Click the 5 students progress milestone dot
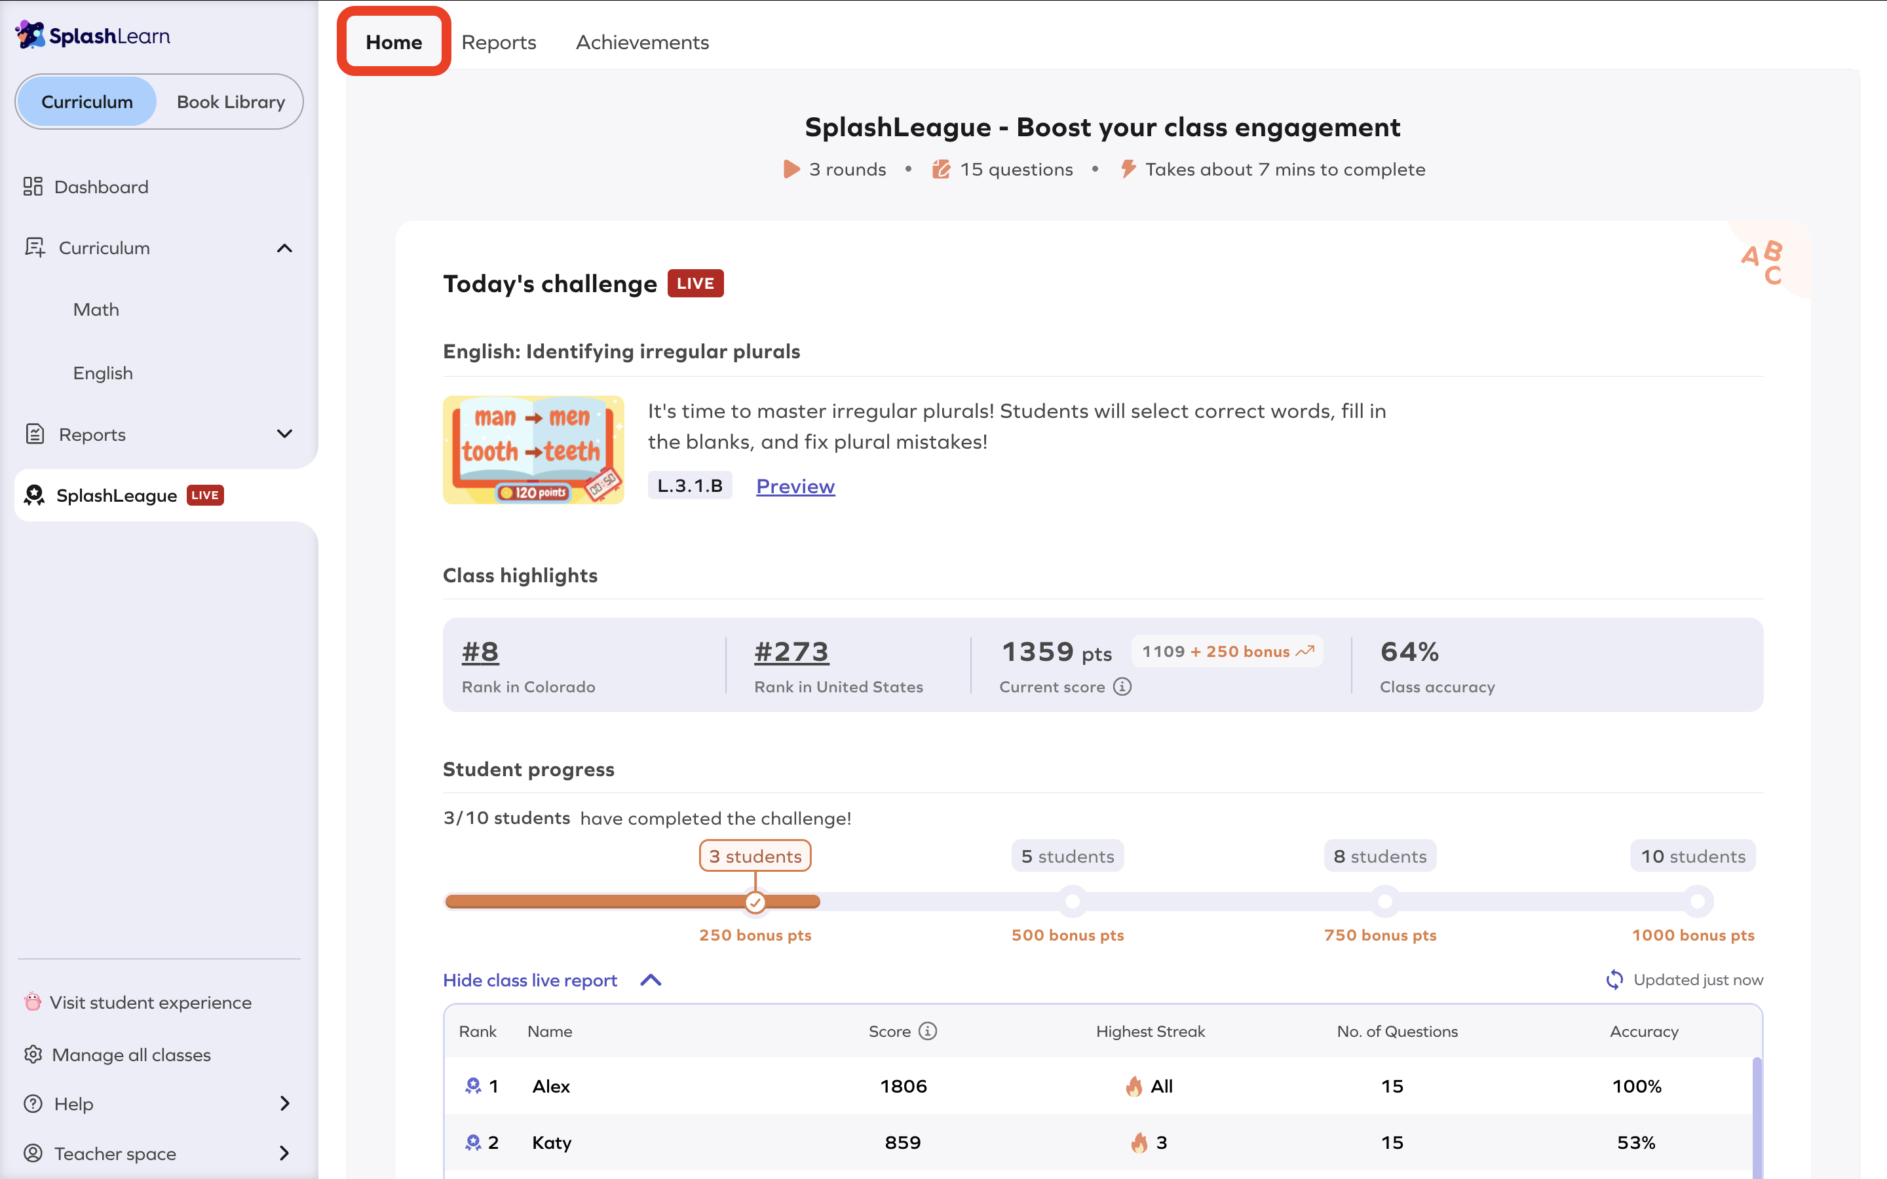The height and width of the screenshot is (1179, 1887). (1073, 901)
